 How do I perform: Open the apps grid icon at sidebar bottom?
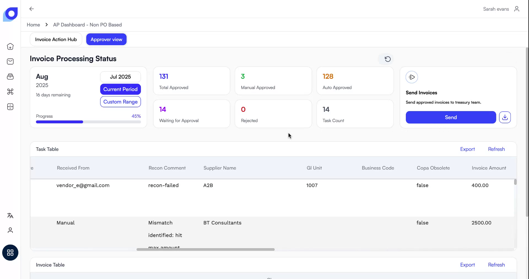click(x=10, y=252)
